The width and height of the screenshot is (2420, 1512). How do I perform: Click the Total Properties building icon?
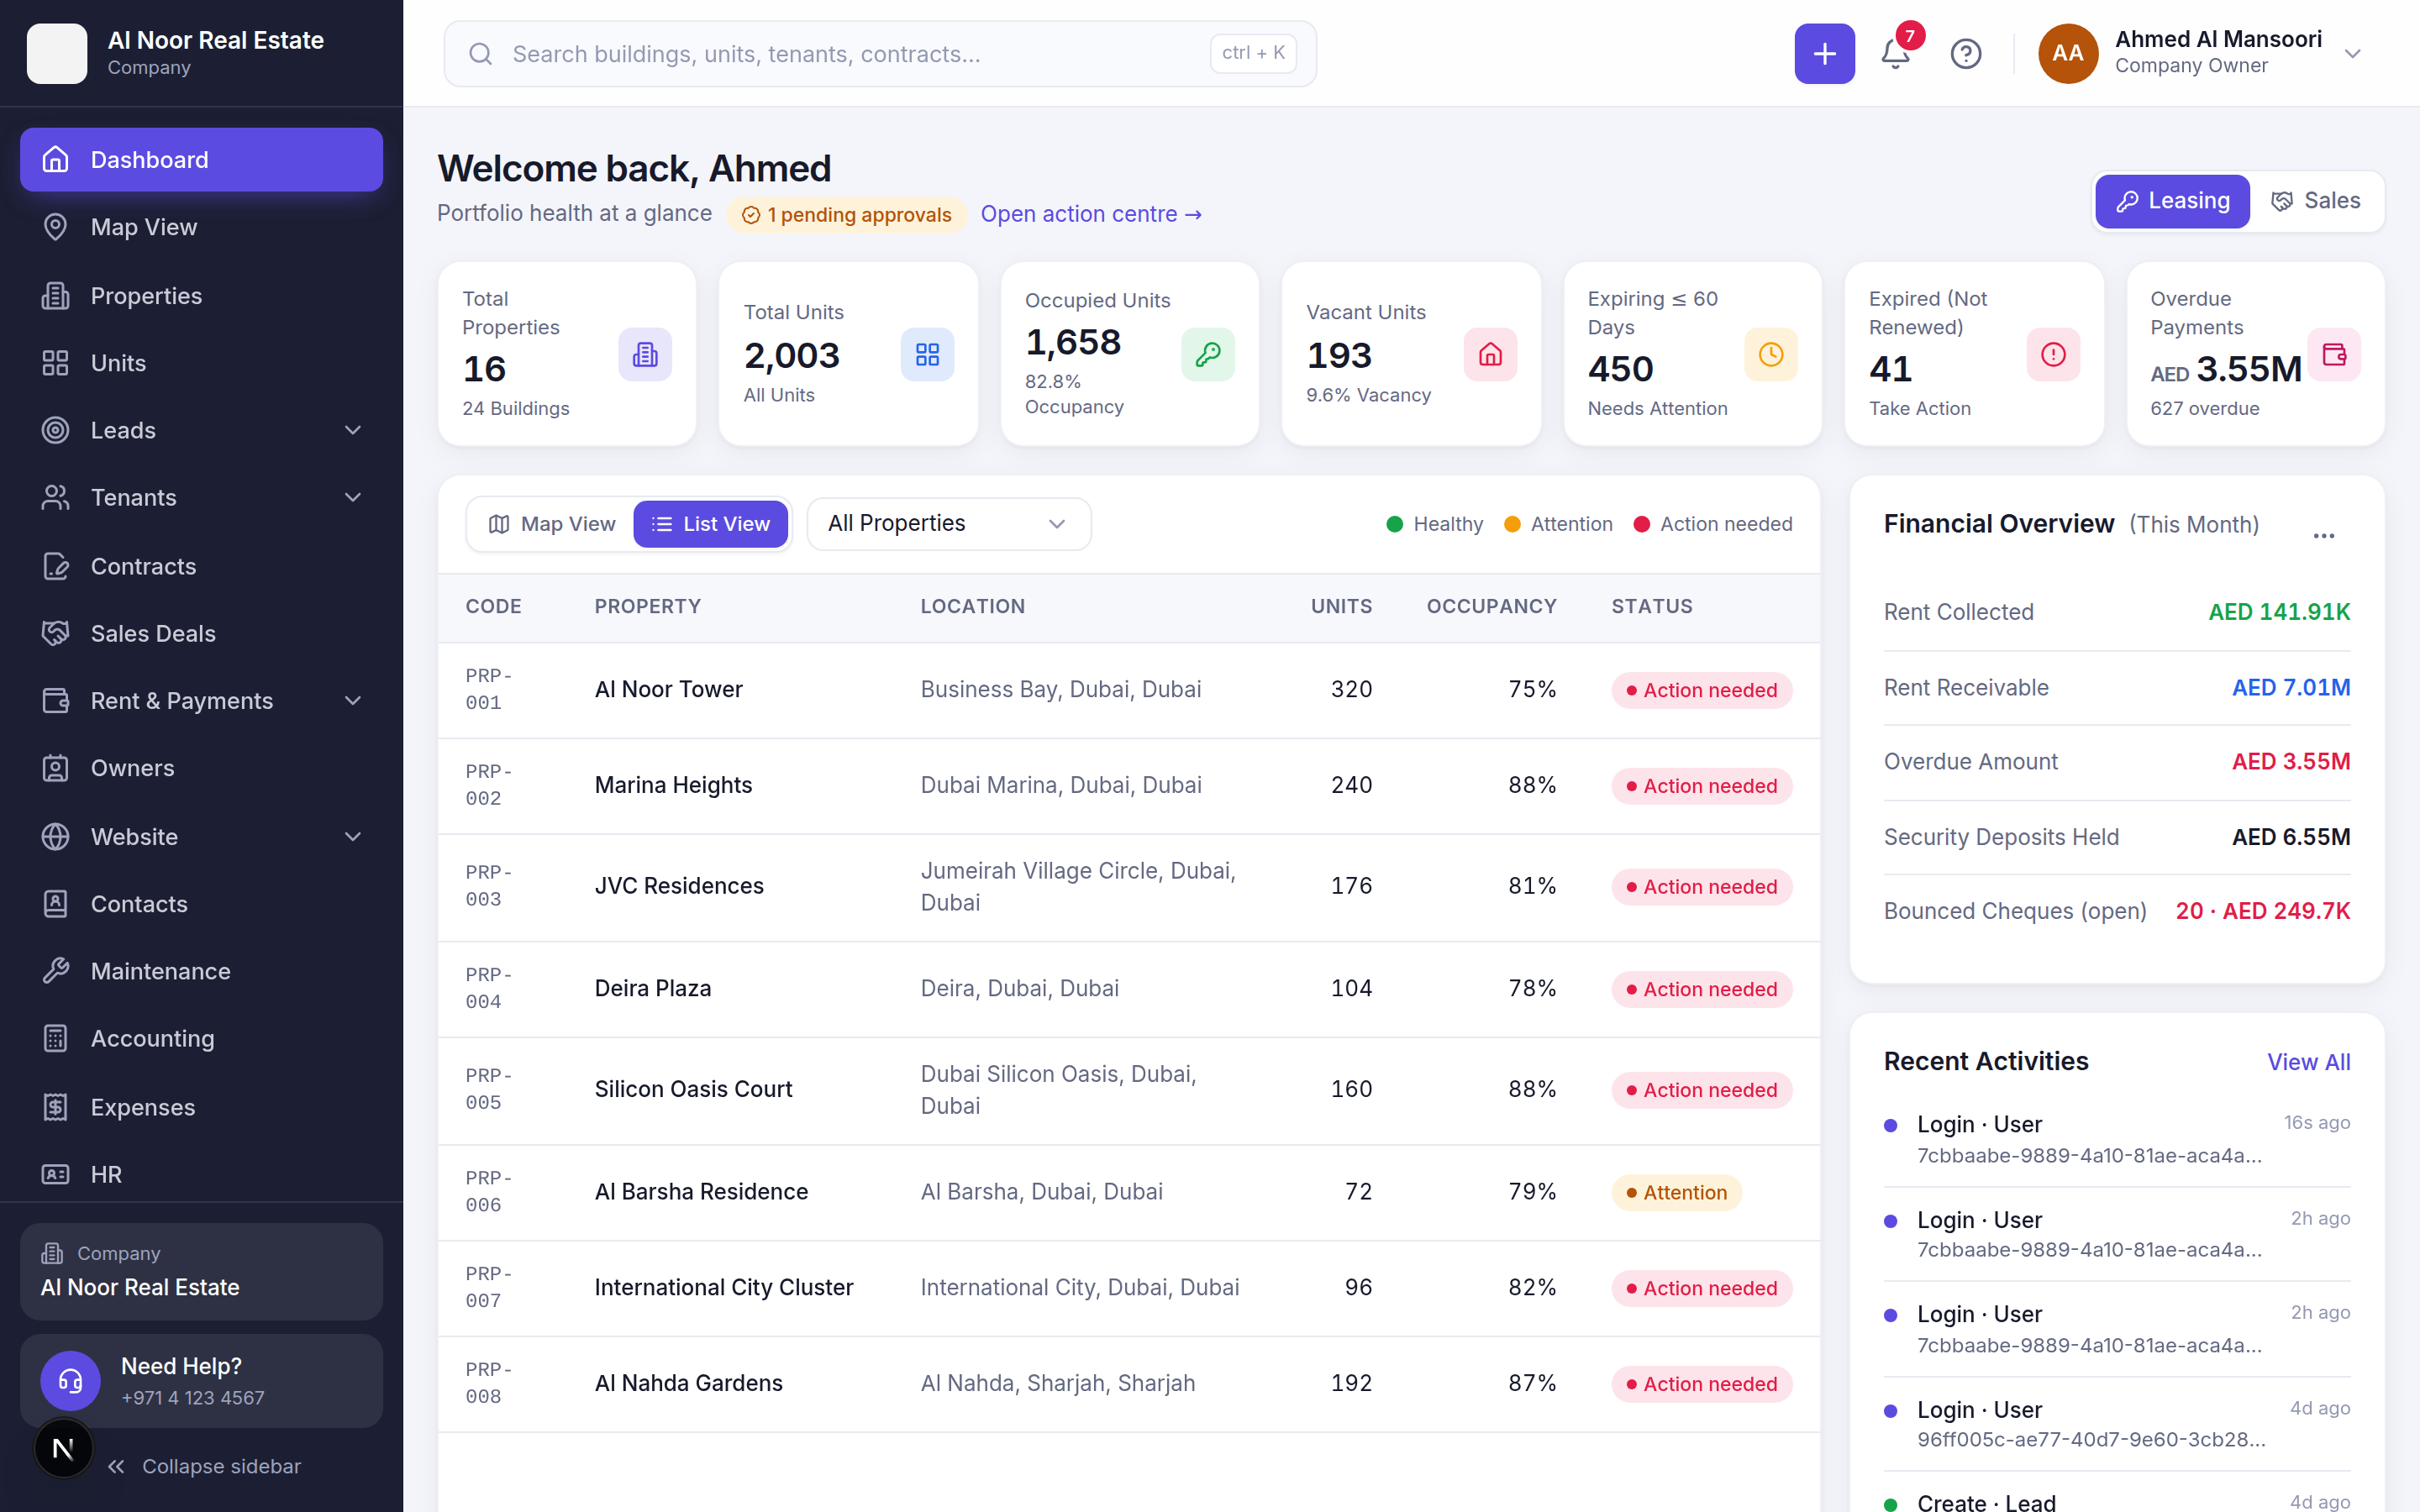[645, 354]
